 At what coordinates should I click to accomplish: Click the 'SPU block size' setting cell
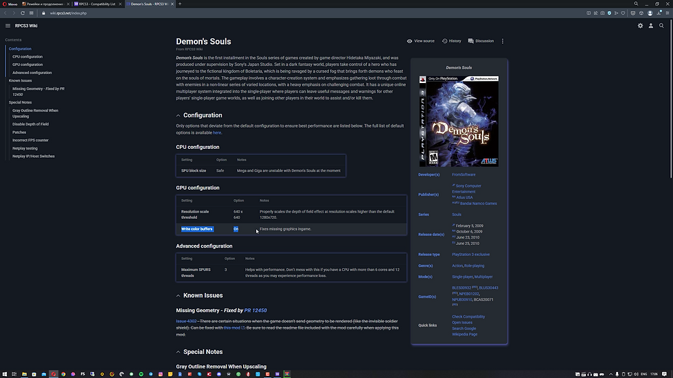pyautogui.click(x=194, y=171)
